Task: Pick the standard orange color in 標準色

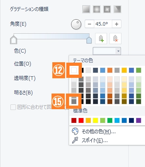Action: coord(88,120)
